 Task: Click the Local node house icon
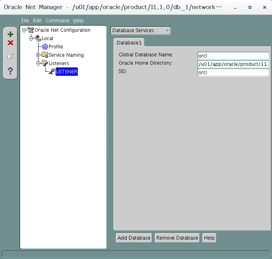[38, 38]
